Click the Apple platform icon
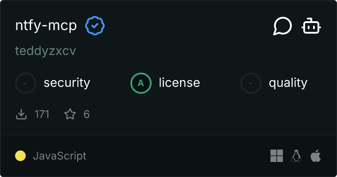Screen dimensions: 337x177 [x=316, y=156]
